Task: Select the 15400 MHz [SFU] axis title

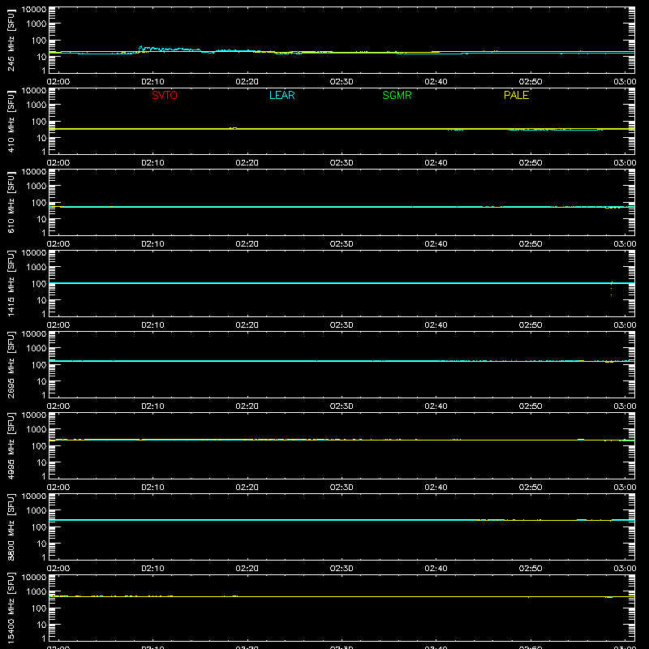Action: click(x=11, y=608)
